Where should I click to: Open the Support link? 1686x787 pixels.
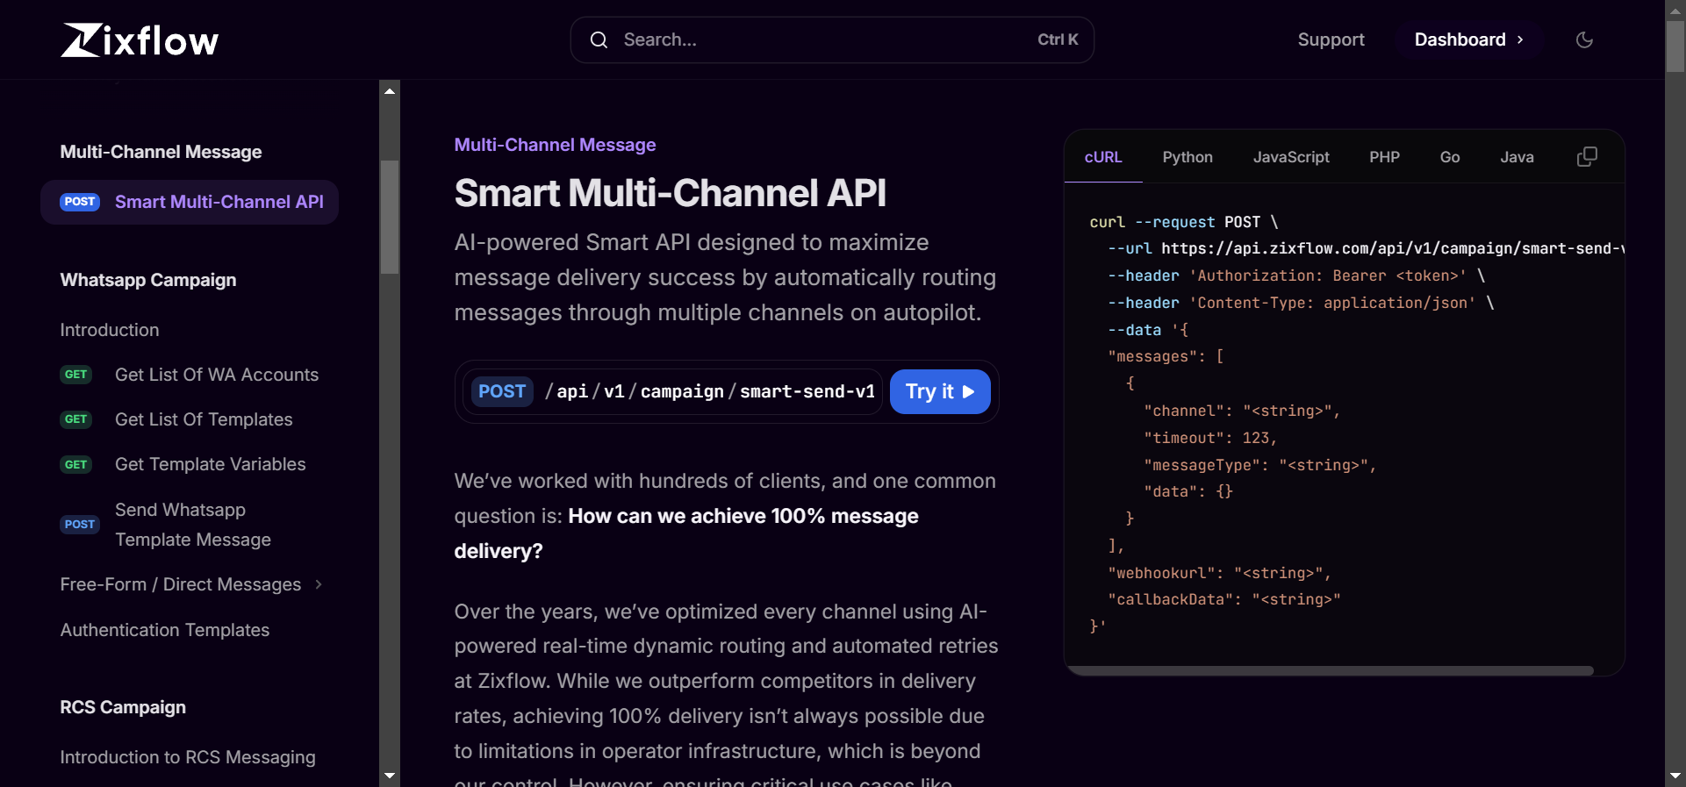[x=1331, y=39]
